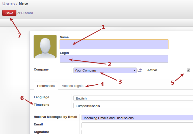This screenshot has height=134, width=193.
Task: Click the New breadcrumb title
Action: (23, 4)
